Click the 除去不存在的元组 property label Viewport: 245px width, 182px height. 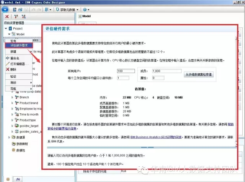pos(95,171)
